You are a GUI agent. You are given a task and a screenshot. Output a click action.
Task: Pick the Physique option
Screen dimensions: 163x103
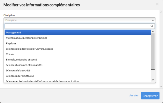pos(78,43)
